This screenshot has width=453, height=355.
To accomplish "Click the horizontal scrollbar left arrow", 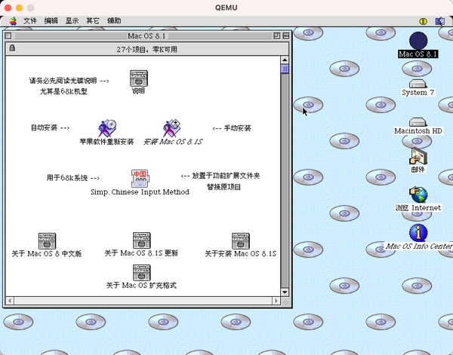I will pos(10,301).
